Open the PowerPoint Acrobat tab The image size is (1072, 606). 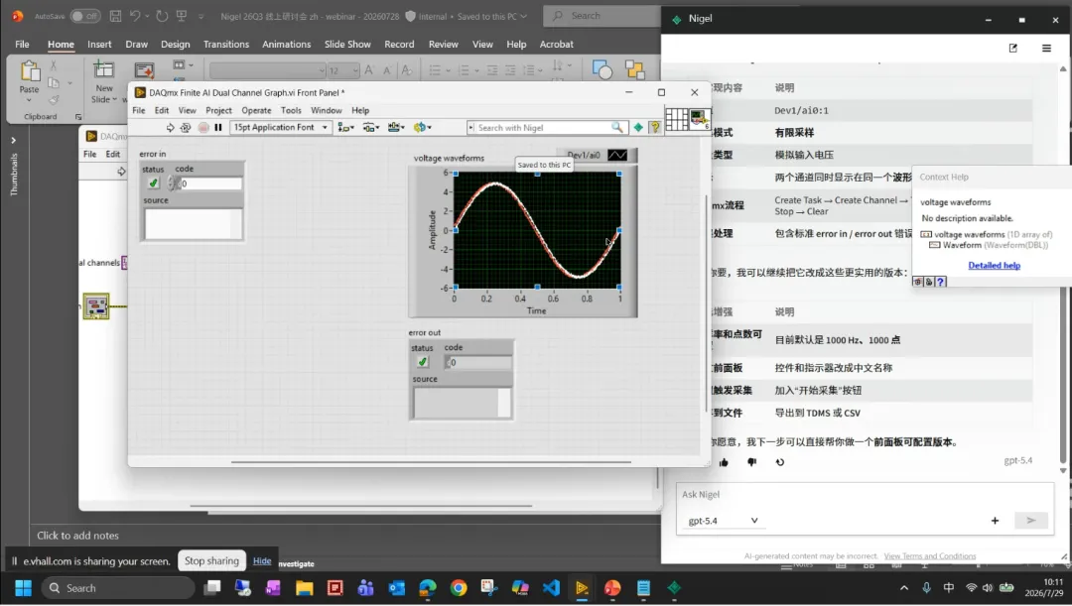(557, 44)
